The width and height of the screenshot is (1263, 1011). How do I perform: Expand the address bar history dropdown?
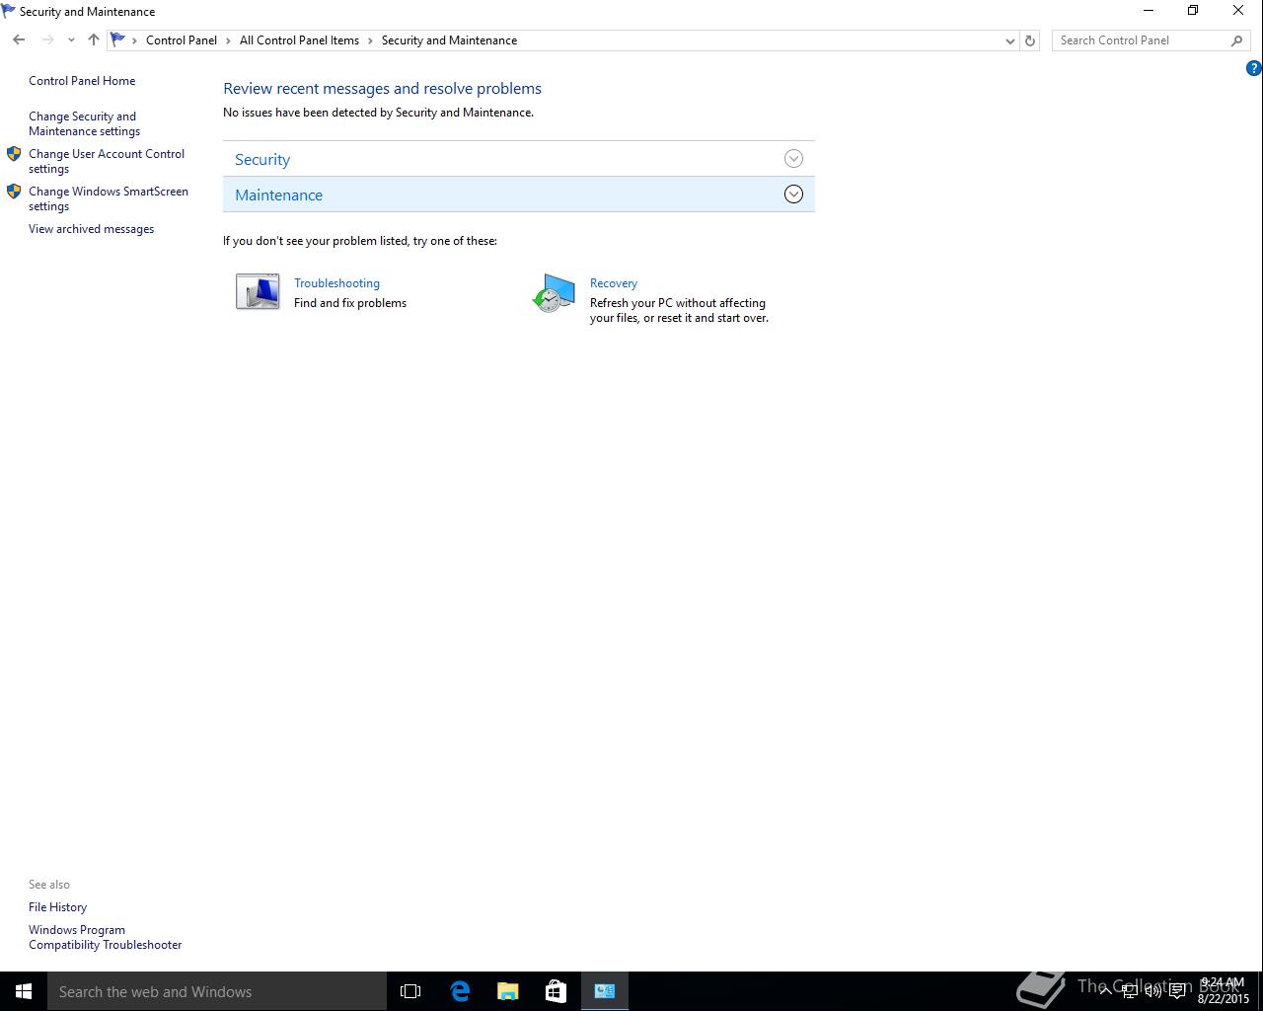1009,40
